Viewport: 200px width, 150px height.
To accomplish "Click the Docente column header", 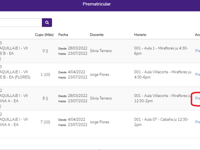I will (97, 35).
